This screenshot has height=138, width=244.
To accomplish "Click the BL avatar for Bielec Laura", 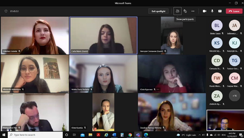I will pos(217,25).
